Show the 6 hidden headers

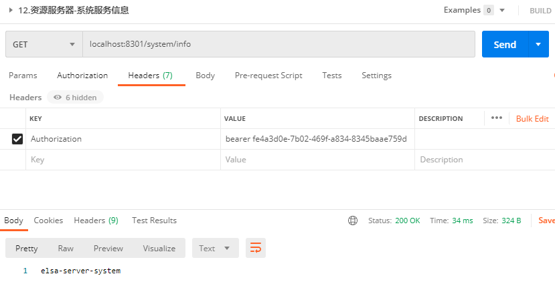[75, 98]
